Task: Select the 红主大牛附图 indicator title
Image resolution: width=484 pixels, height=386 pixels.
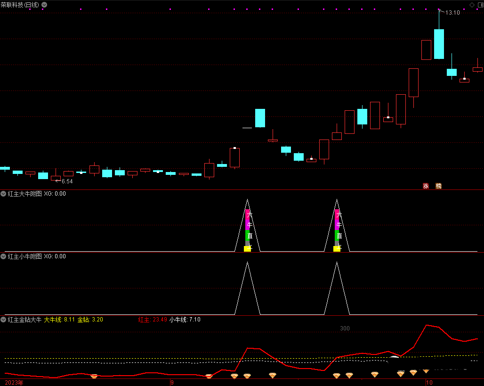Action: [x=24, y=194]
